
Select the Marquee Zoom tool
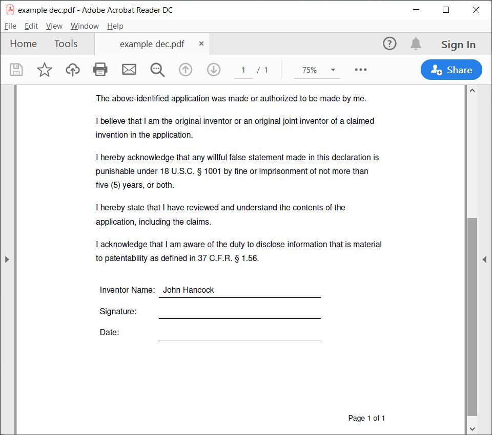[157, 70]
